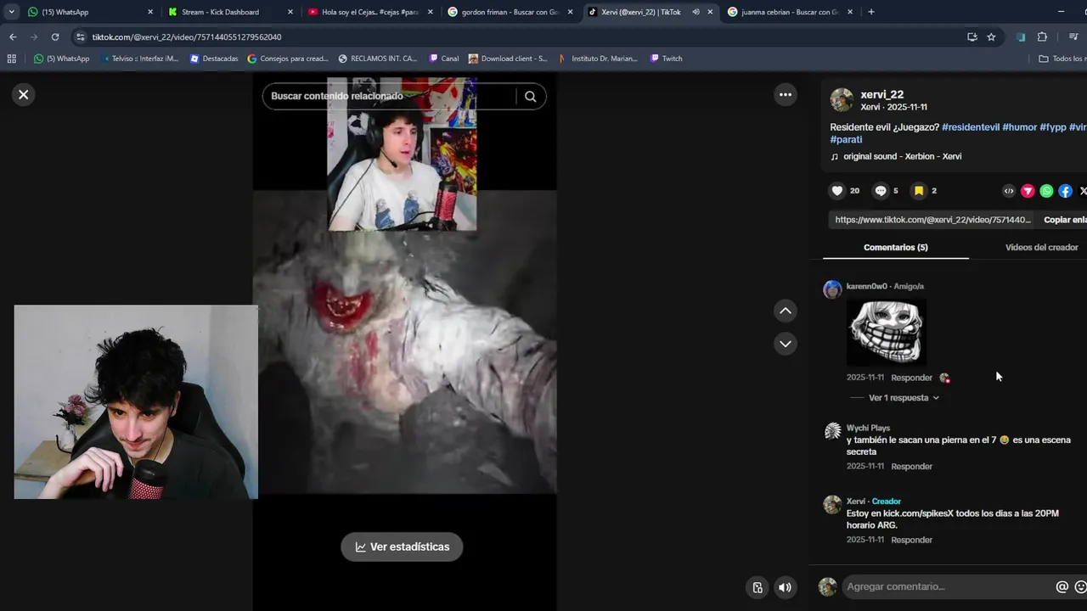Open 'RECLAMOS INT. CA...' bookmark

click(x=378, y=59)
